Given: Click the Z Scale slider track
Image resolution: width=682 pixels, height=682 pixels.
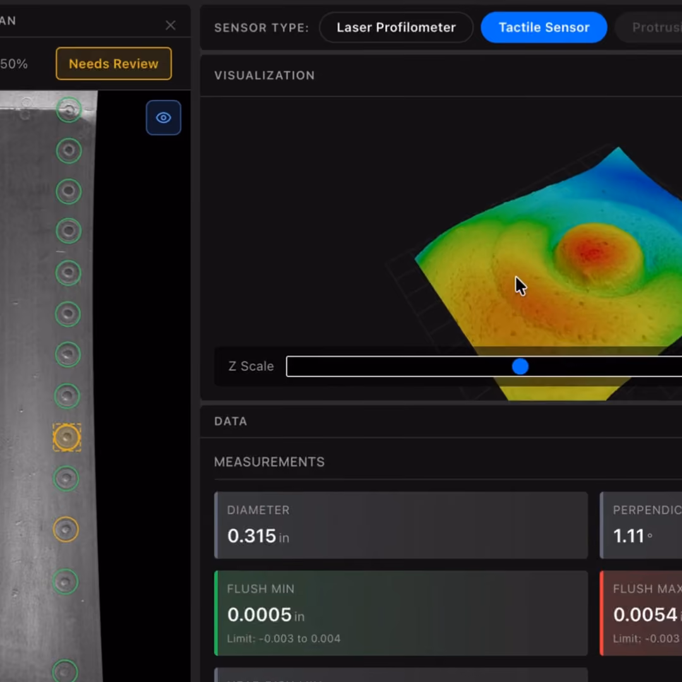Looking at the screenshot, I should (x=484, y=366).
